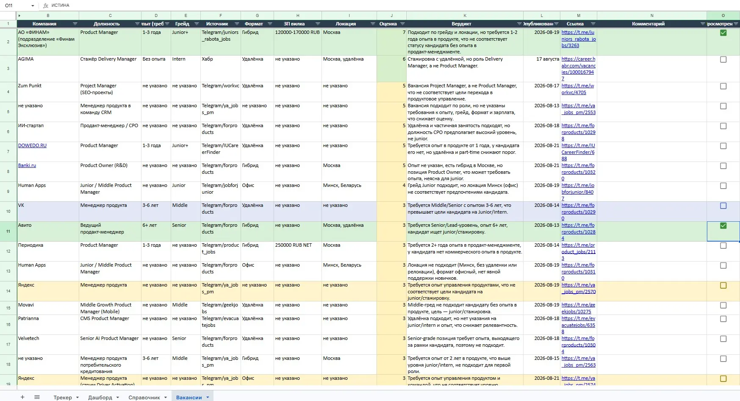Select the cell "Senior AI Product Manager"
Image resolution: width=740 pixels, height=401 pixels.
point(110,345)
